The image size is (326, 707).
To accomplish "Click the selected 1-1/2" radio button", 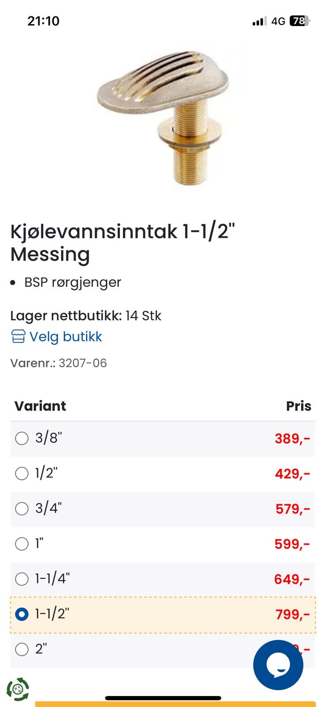I will (22, 614).
